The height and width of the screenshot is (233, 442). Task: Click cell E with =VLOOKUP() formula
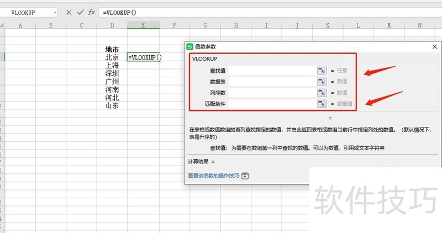143,57
